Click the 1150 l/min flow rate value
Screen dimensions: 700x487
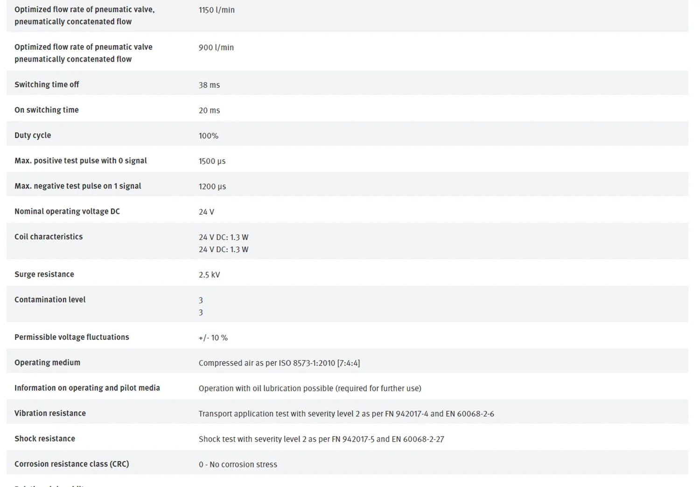pos(217,10)
